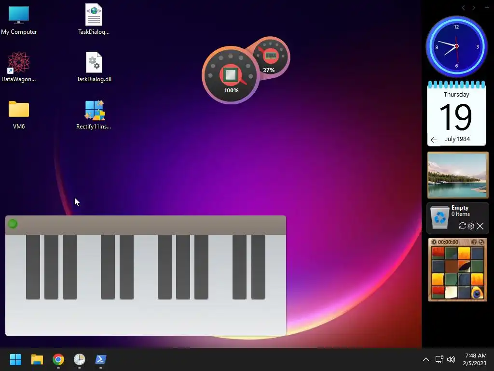
Task: Click the white tile in the puzzle's bottom row
Action: point(451,292)
